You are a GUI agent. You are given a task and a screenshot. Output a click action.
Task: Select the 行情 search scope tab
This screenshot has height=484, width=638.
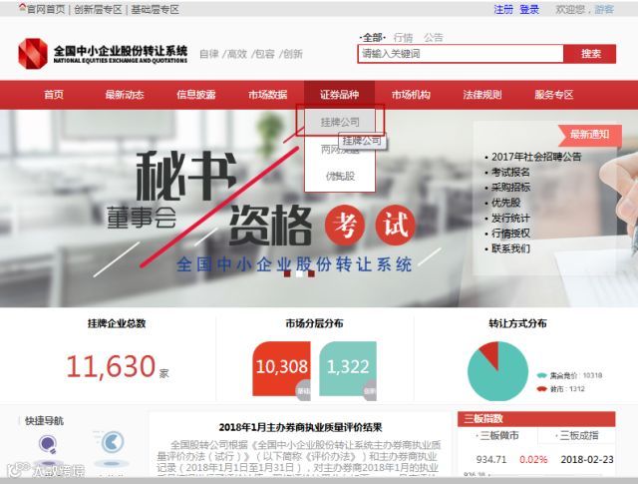click(x=403, y=38)
